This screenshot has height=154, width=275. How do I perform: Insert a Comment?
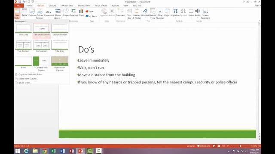coord(120,13)
